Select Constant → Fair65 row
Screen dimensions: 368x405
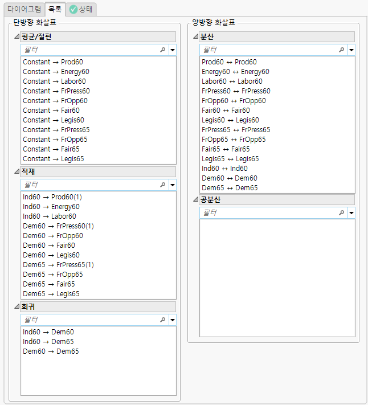point(99,149)
